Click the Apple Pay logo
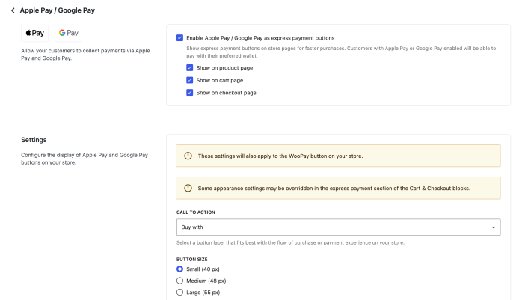 coord(35,33)
